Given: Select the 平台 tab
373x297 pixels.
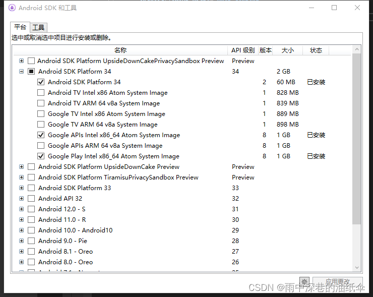Looking at the screenshot, I should [x=20, y=27].
